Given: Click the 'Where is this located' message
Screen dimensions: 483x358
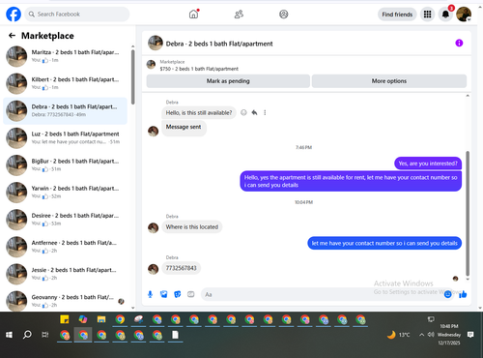Looking at the screenshot, I should [x=192, y=226].
